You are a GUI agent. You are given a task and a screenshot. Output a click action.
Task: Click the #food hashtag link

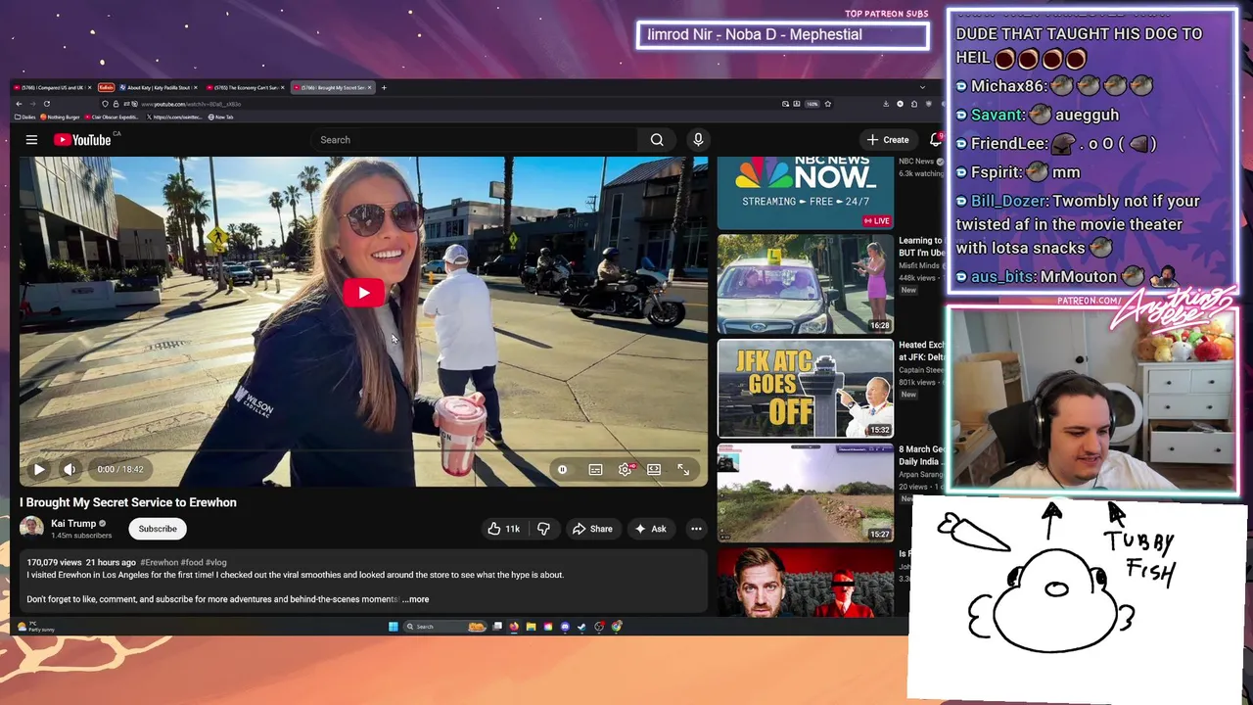click(x=192, y=563)
